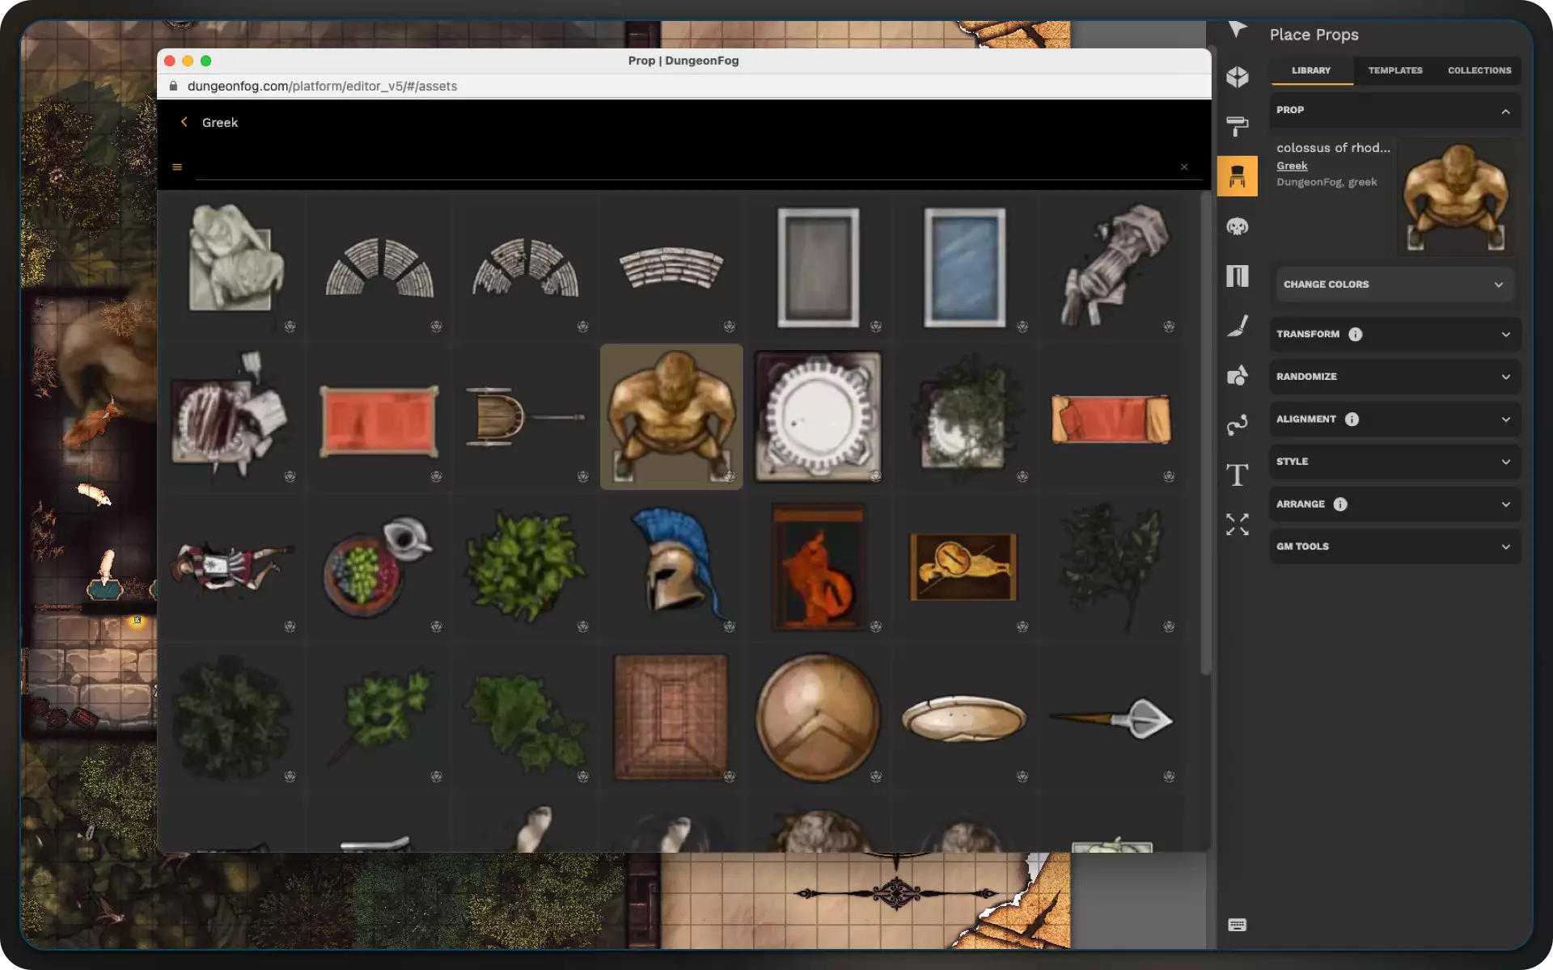The width and height of the screenshot is (1553, 970).
Task: Select the fruit bowl with jug prop
Action: pyautogui.click(x=379, y=566)
